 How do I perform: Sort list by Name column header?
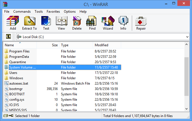click(20, 45)
